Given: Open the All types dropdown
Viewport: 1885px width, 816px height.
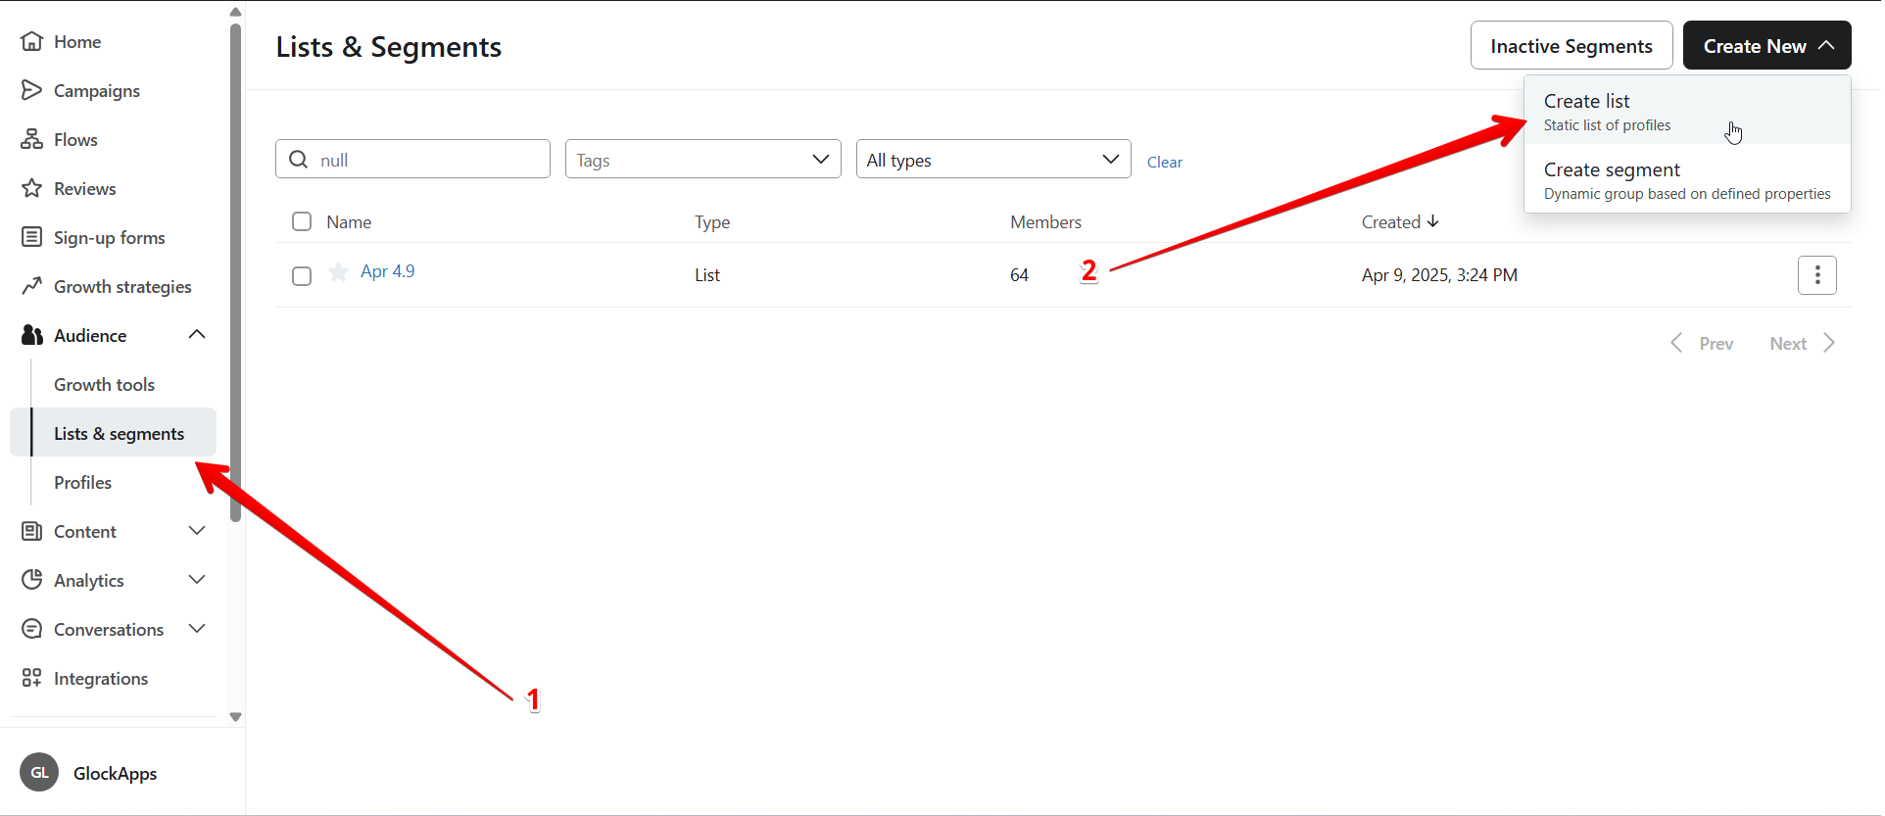Looking at the screenshot, I should pos(993,159).
